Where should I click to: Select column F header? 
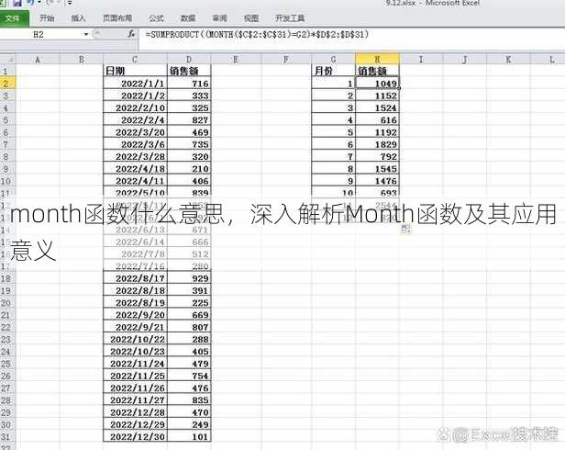[286, 59]
